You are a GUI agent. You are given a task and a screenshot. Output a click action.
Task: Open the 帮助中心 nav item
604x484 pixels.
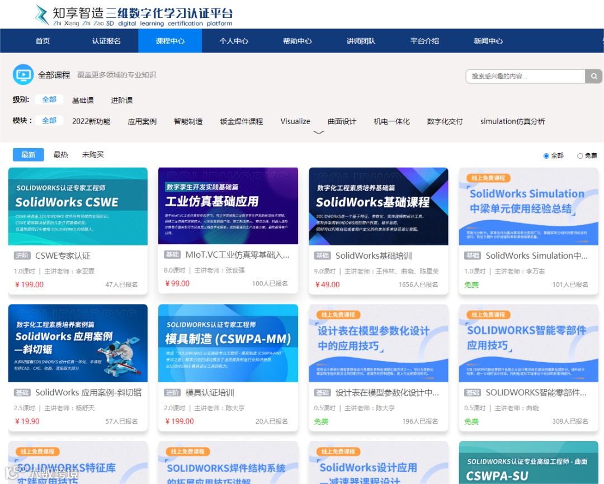coord(297,41)
